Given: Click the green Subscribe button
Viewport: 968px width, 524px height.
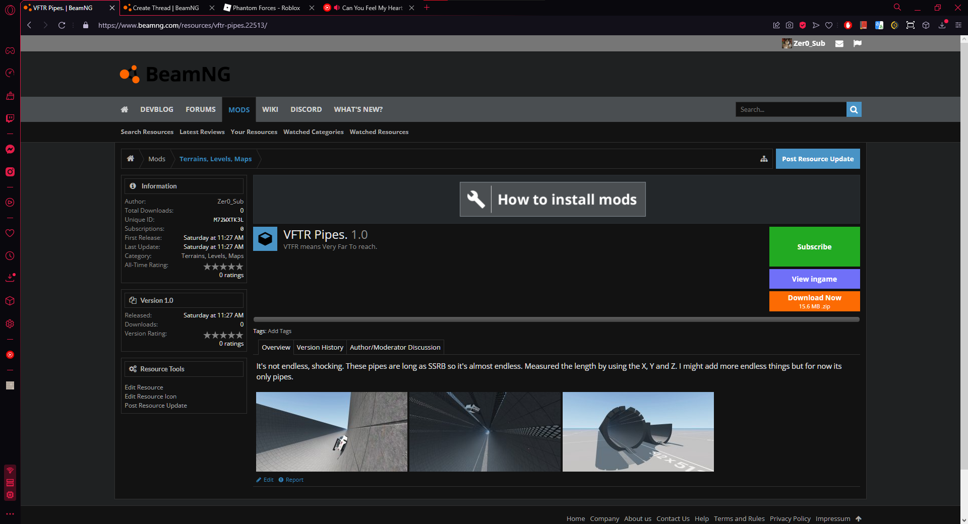Looking at the screenshot, I should (x=814, y=246).
